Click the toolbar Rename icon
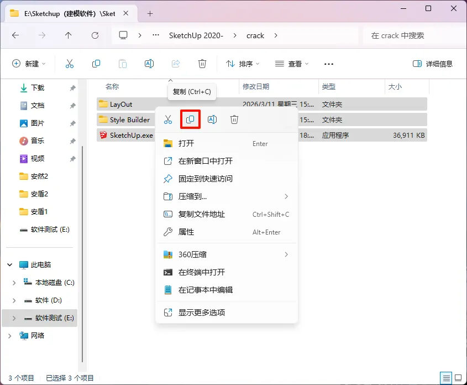The height and width of the screenshot is (385, 467). [149, 64]
